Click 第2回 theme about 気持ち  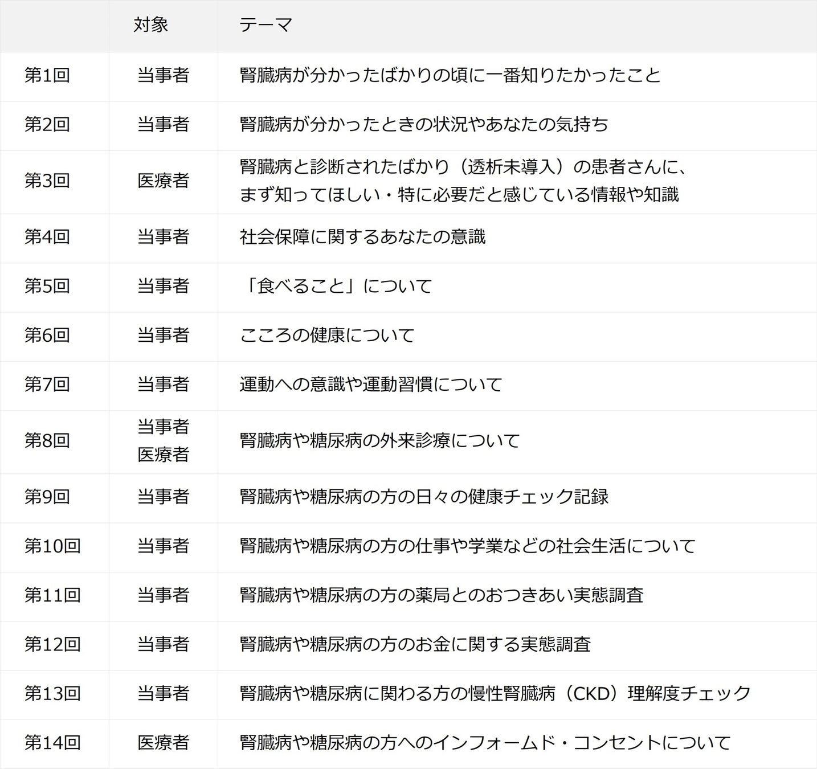click(424, 124)
